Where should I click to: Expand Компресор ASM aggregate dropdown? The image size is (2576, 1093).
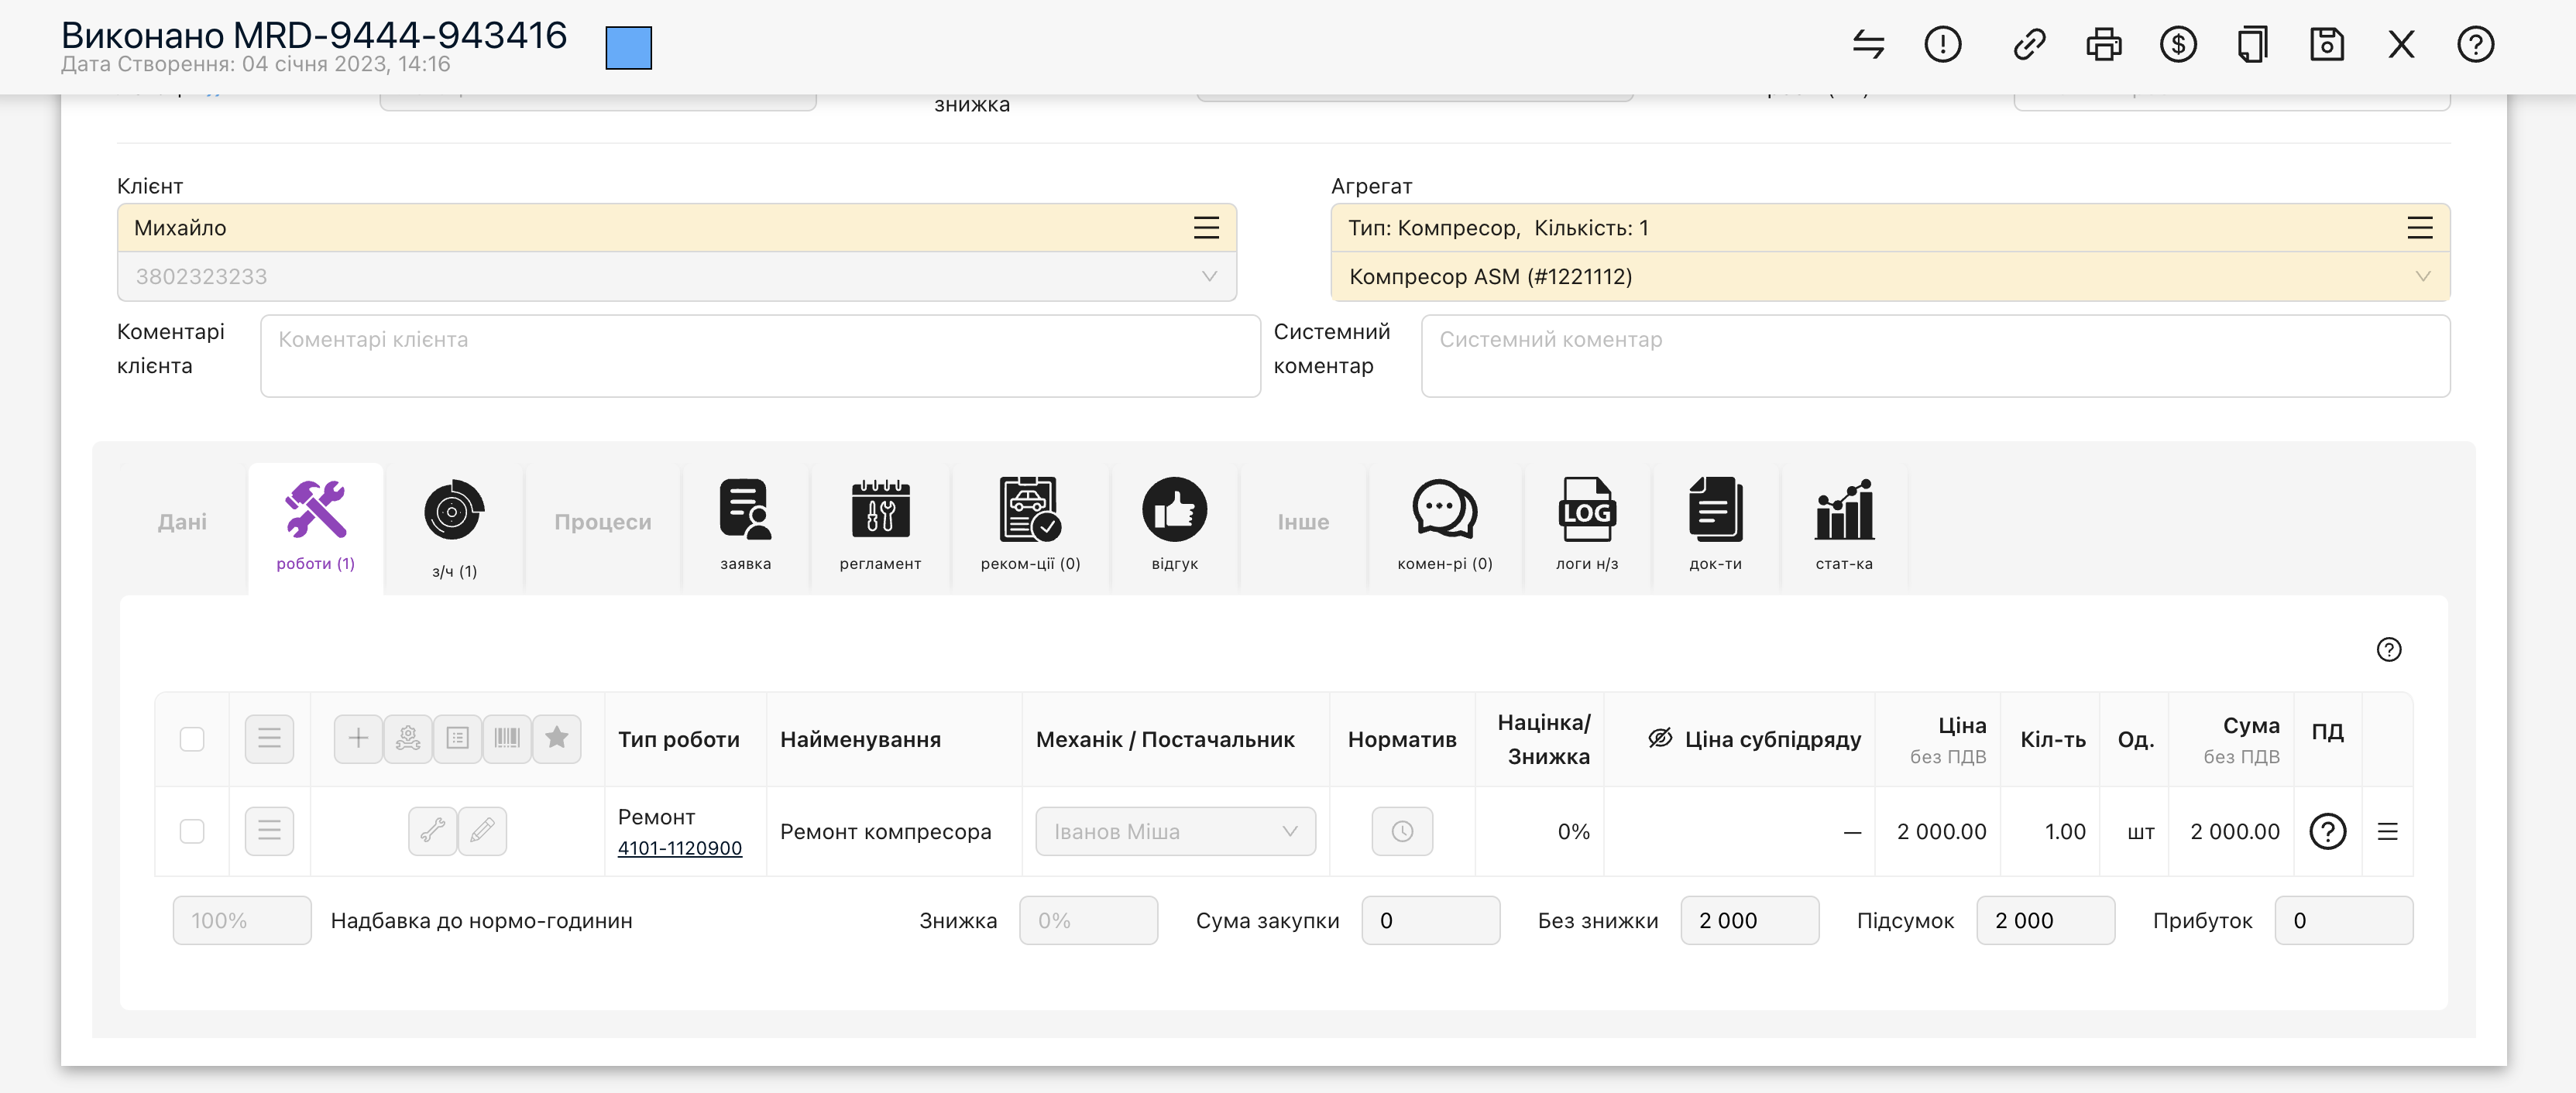pyautogui.click(x=2422, y=277)
